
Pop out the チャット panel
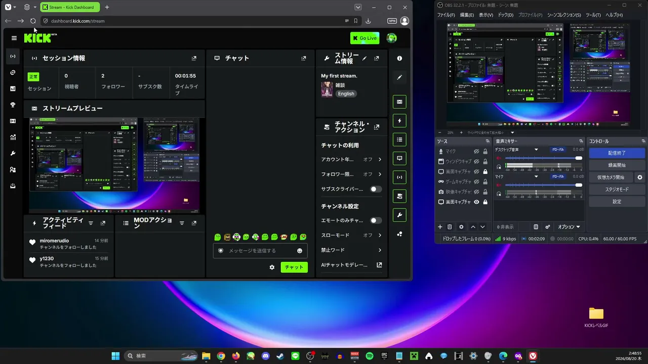(303, 58)
